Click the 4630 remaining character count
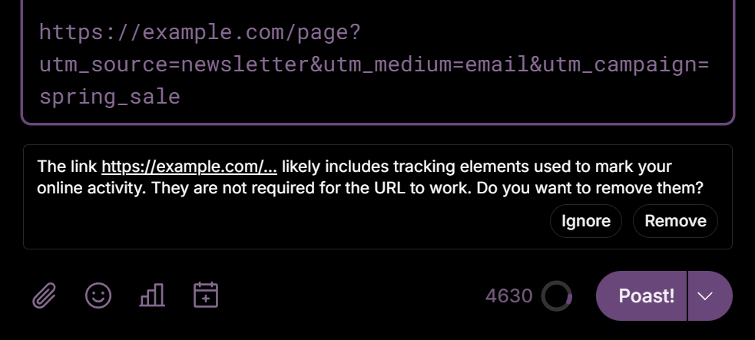 (x=508, y=295)
